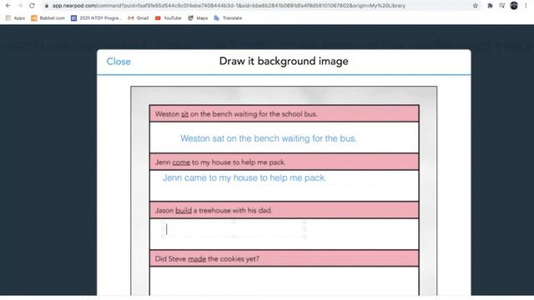This screenshot has height=300, width=534.
Task: Bookmark this page with the star icon
Action: click(476, 6)
